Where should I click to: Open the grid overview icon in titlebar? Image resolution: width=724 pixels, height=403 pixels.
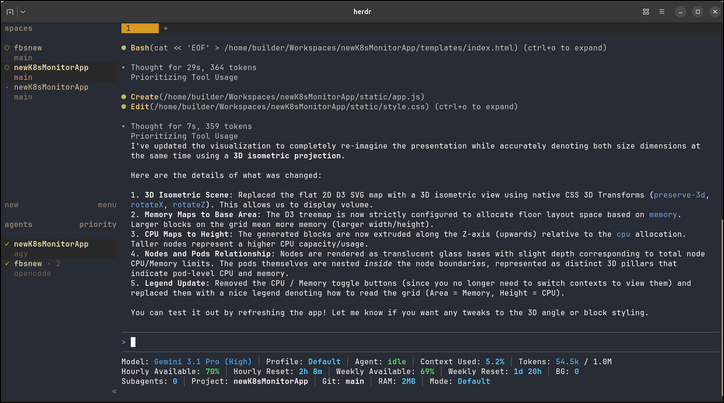646,12
